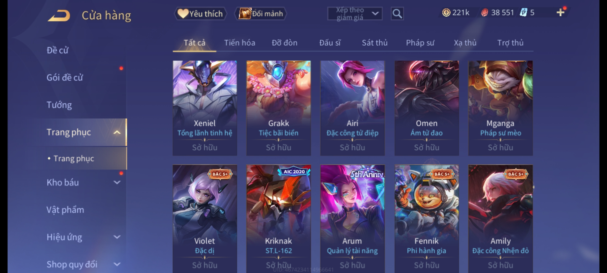
Task: Select Violet Đặc dị skin card
Action: [205, 219]
